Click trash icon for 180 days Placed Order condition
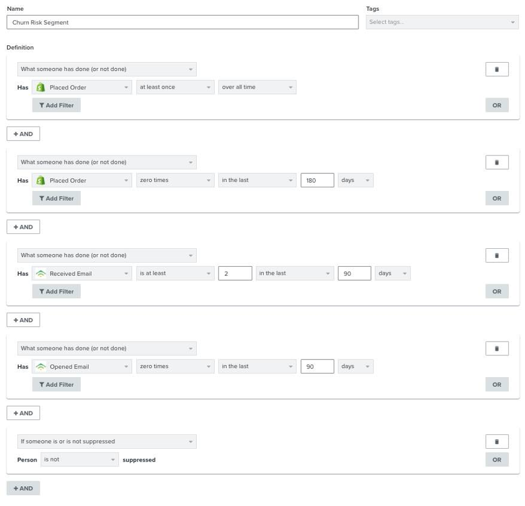Screen dimensions: 525x506 [497, 162]
